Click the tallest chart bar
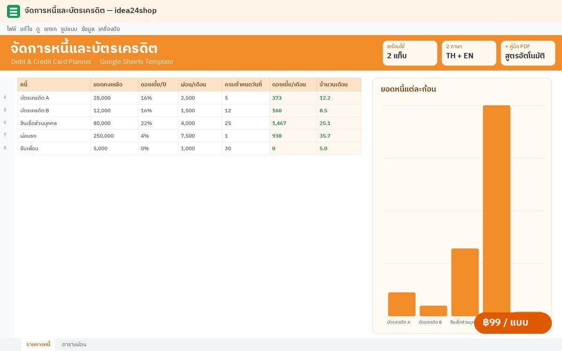Viewport: 562px width, 351px height. pos(496,208)
